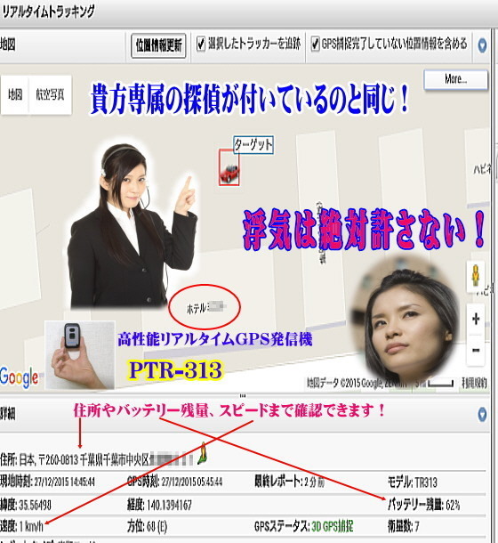Zoom out with the minus button
This screenshot has height=543, width=498.
tap(476, 350)
